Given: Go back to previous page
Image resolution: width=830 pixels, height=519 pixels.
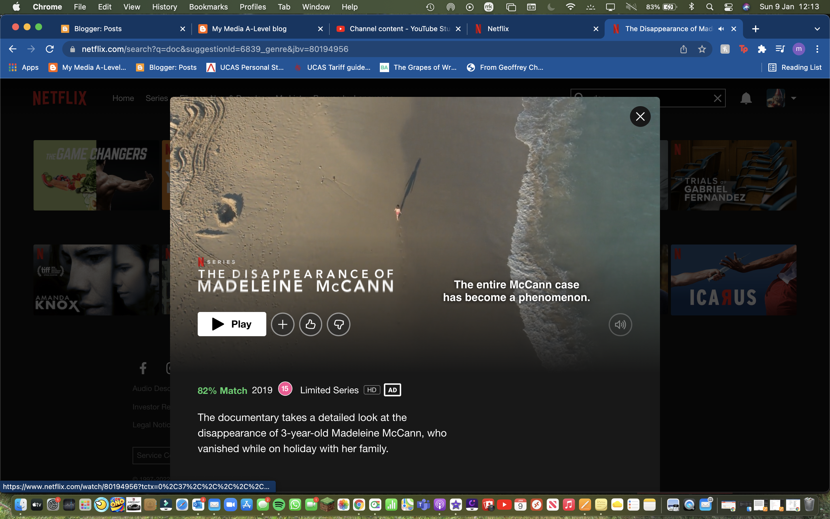Looking at the screenshot, I should [x=13, y=49].
